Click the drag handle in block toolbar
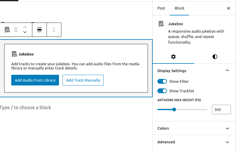 (x=16, y=30)
